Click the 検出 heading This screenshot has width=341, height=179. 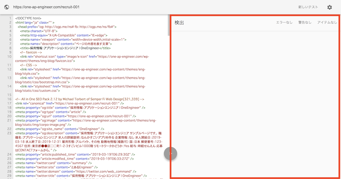(179, 23)
